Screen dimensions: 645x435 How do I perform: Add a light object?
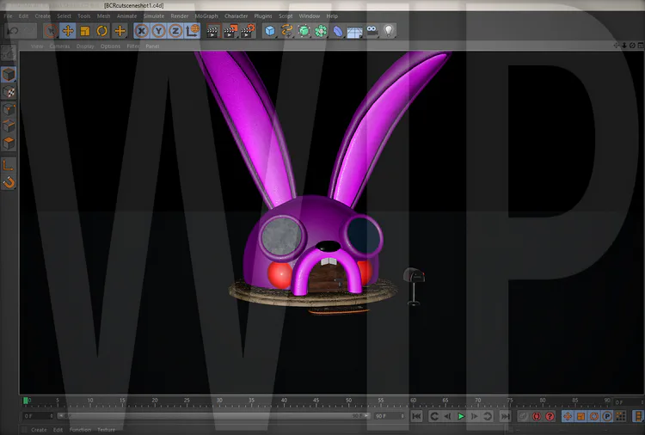pos(389,31)
